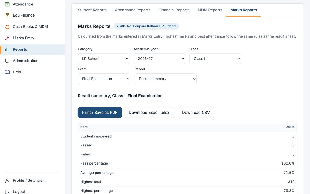Screen dimensions: 310x194
Task: Click the Item column header
Action: [x=84, y=127]
